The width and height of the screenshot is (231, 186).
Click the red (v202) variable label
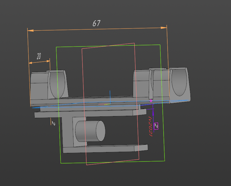click(x=150, y=126)
